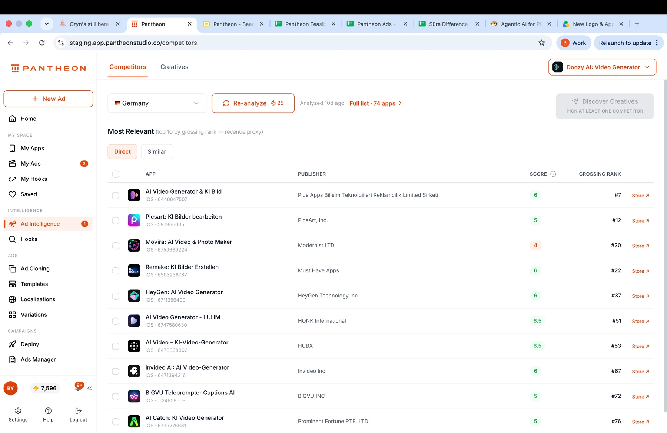The height and width of the screenshot is (433, 667).
Task: Open Full list · 74 apps link
Action: [x=375, y=103]
